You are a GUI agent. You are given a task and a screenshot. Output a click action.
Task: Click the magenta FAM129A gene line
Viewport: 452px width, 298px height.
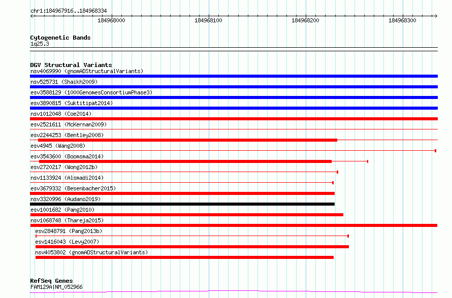coord(234,292)
